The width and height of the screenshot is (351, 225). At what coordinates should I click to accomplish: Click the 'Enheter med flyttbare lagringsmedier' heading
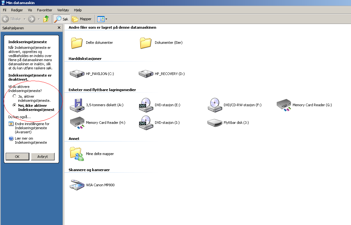[x=102, y=90]
